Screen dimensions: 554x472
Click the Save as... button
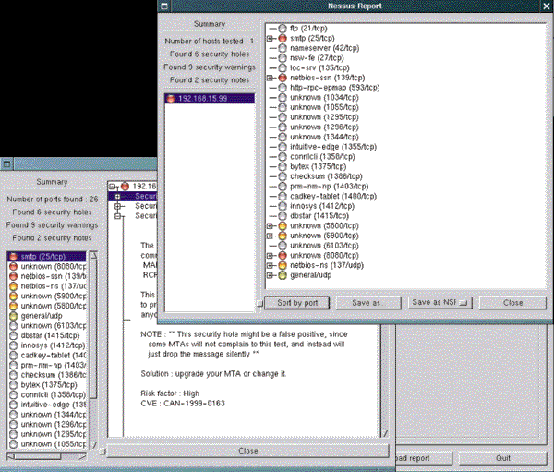[365, 302]
